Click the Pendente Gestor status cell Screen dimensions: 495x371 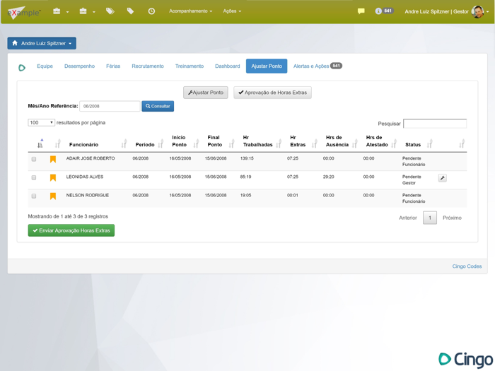[x=412, y=179]
